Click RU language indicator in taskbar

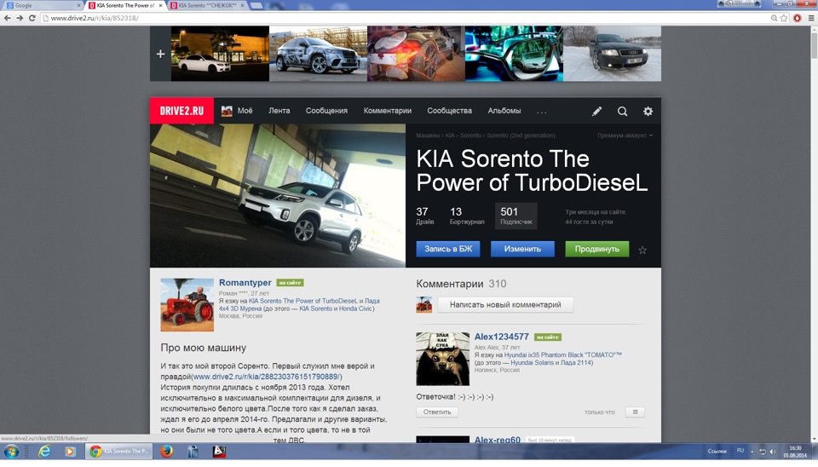740,451
